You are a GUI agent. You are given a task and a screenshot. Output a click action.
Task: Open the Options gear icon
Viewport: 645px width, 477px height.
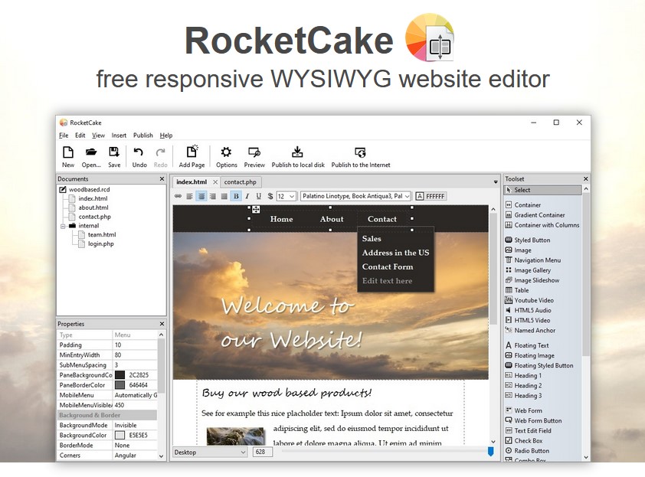(226, 152)
